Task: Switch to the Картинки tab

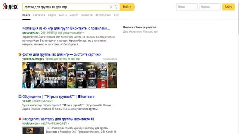Action: [39, 15]
